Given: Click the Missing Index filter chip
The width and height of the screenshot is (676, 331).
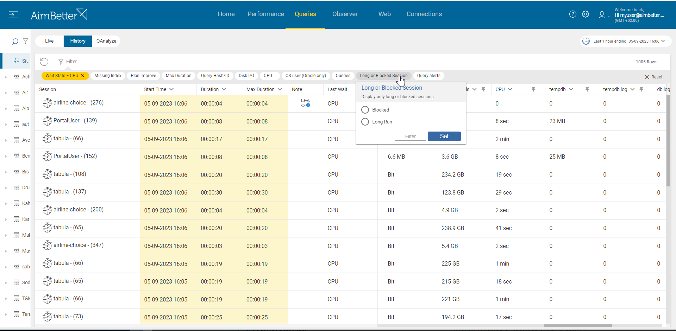Looking at the screenshot, I should [x=108, y=76].
